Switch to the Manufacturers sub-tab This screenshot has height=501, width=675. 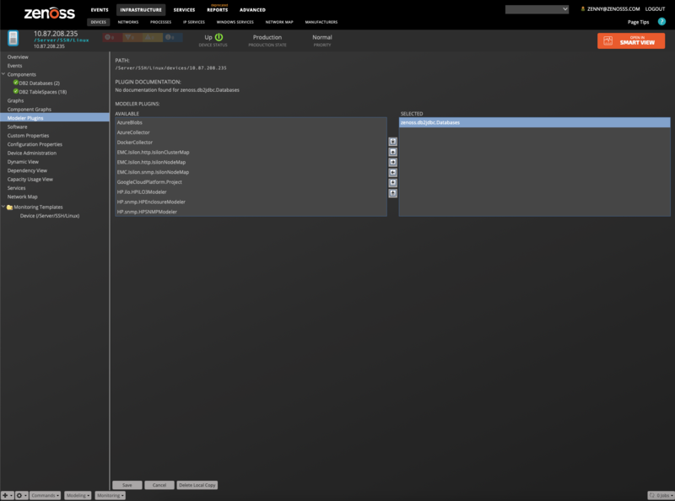click(x=321, y=22)
